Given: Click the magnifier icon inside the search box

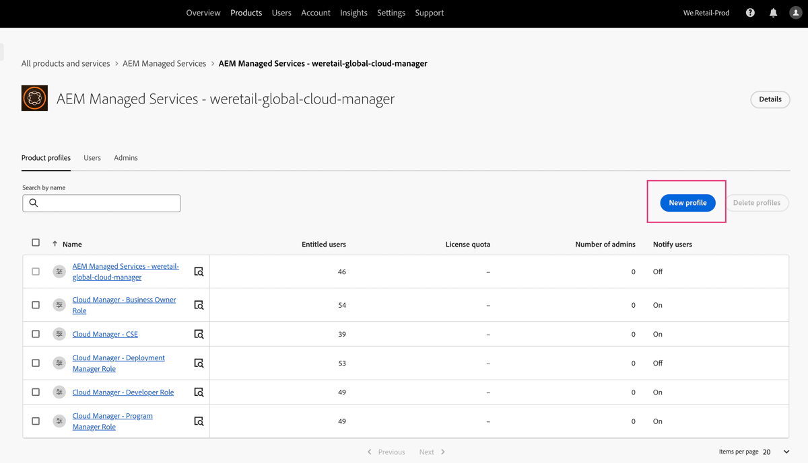Looking at the screenshot, I should tap(34, 202).
